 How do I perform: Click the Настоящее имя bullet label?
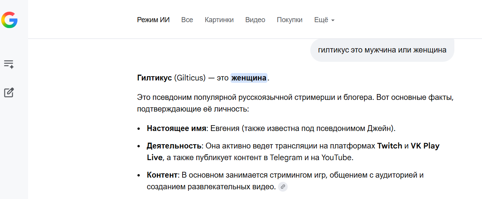(x=176, y=128)
